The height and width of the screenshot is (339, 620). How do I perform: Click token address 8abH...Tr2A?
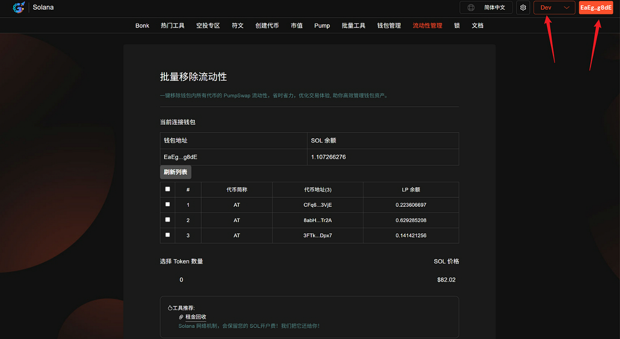pos(317,220)
